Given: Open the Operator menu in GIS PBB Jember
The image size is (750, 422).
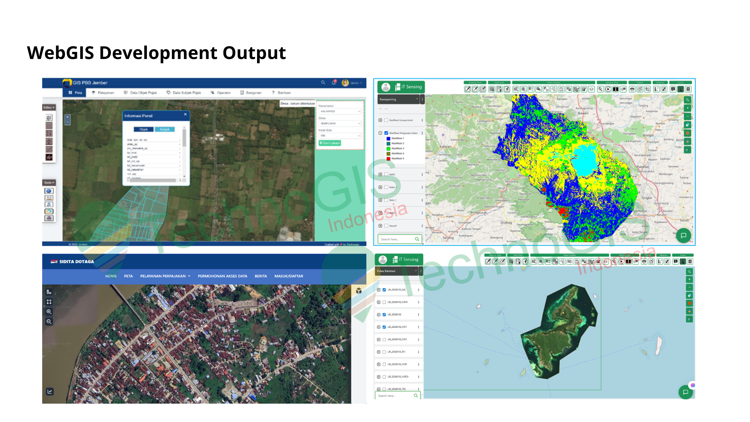Looking at the screenshot, I should [x=221, y=93].
